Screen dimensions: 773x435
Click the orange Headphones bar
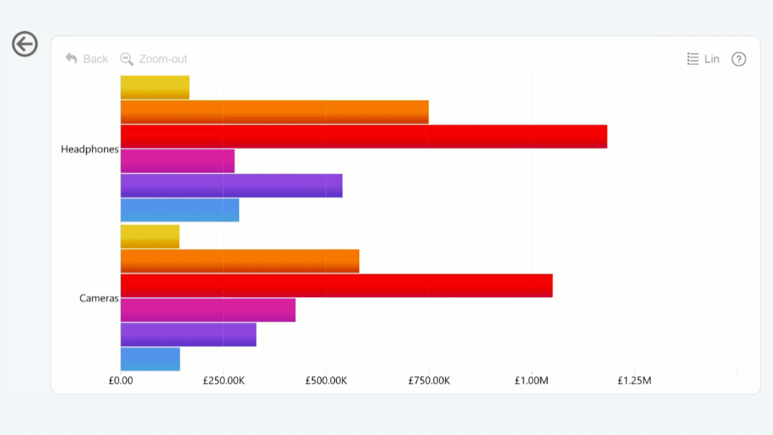pyautogui.click(x=274, y=112)
